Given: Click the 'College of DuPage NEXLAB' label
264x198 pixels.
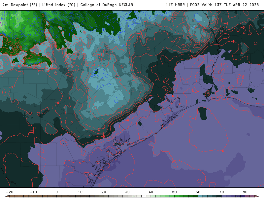Looking at the screenshot, I should click(107, 5).
